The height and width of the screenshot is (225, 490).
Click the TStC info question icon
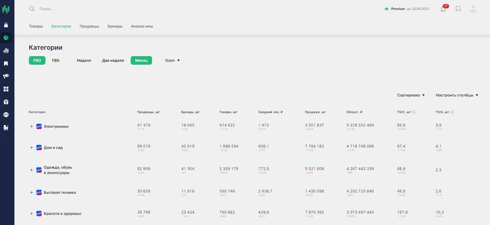coord(414,112)
